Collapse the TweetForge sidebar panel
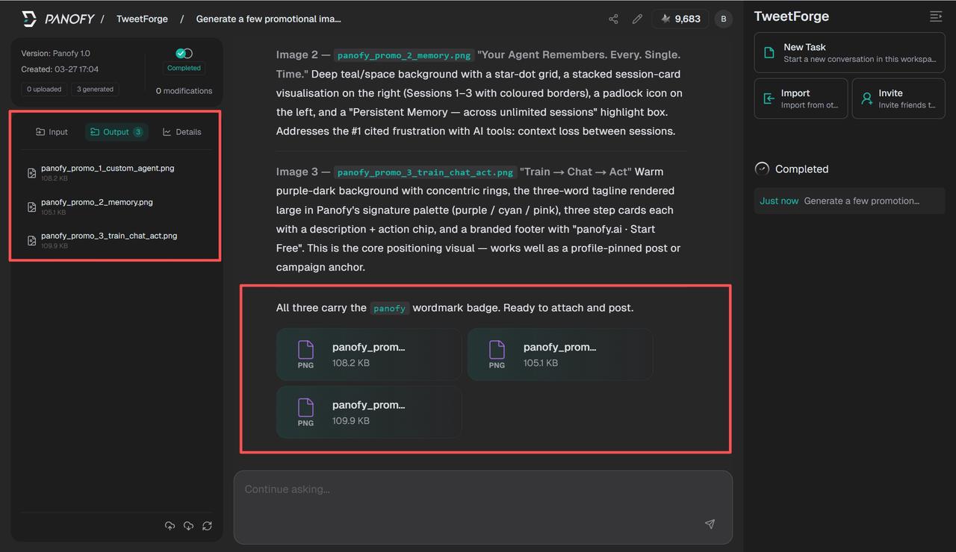Image resolution: width=956 pixels, height=552 pixels. click(935, 16)
